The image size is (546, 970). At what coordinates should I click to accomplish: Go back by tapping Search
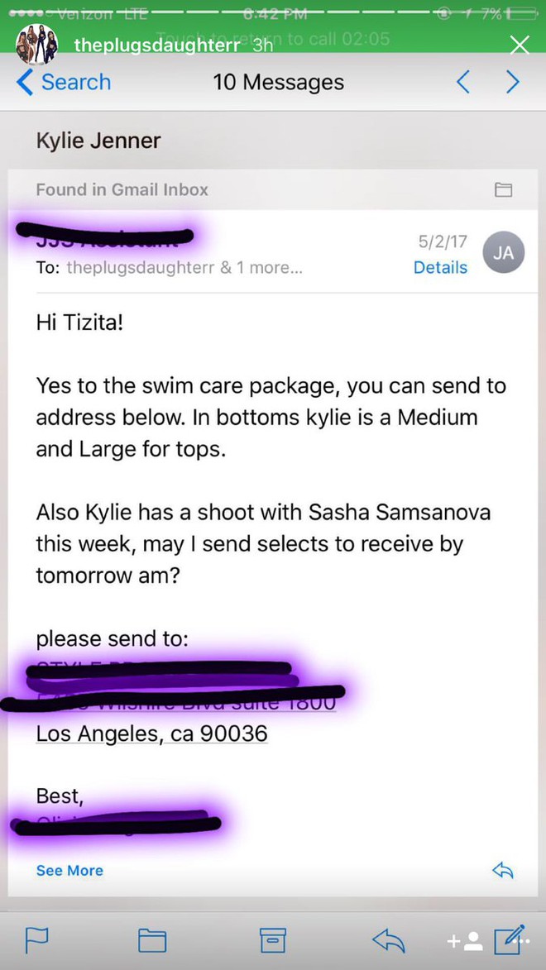(x=64, y=82)
